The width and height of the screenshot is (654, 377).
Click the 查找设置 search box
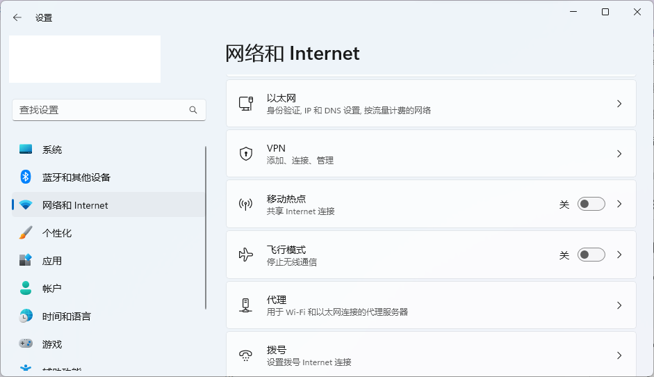(109, 110)
